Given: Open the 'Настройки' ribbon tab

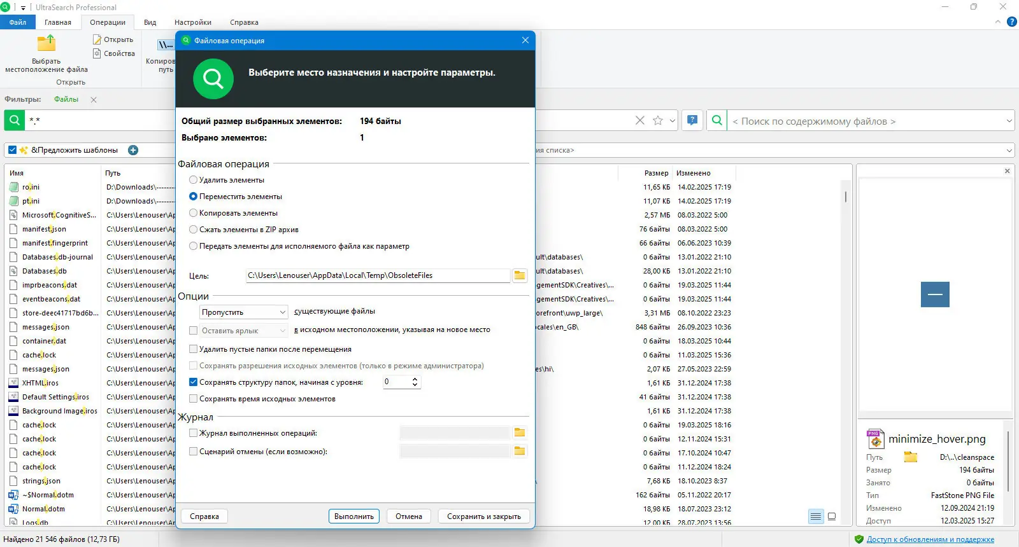Looking at the screenshot, I should point(193,22).
